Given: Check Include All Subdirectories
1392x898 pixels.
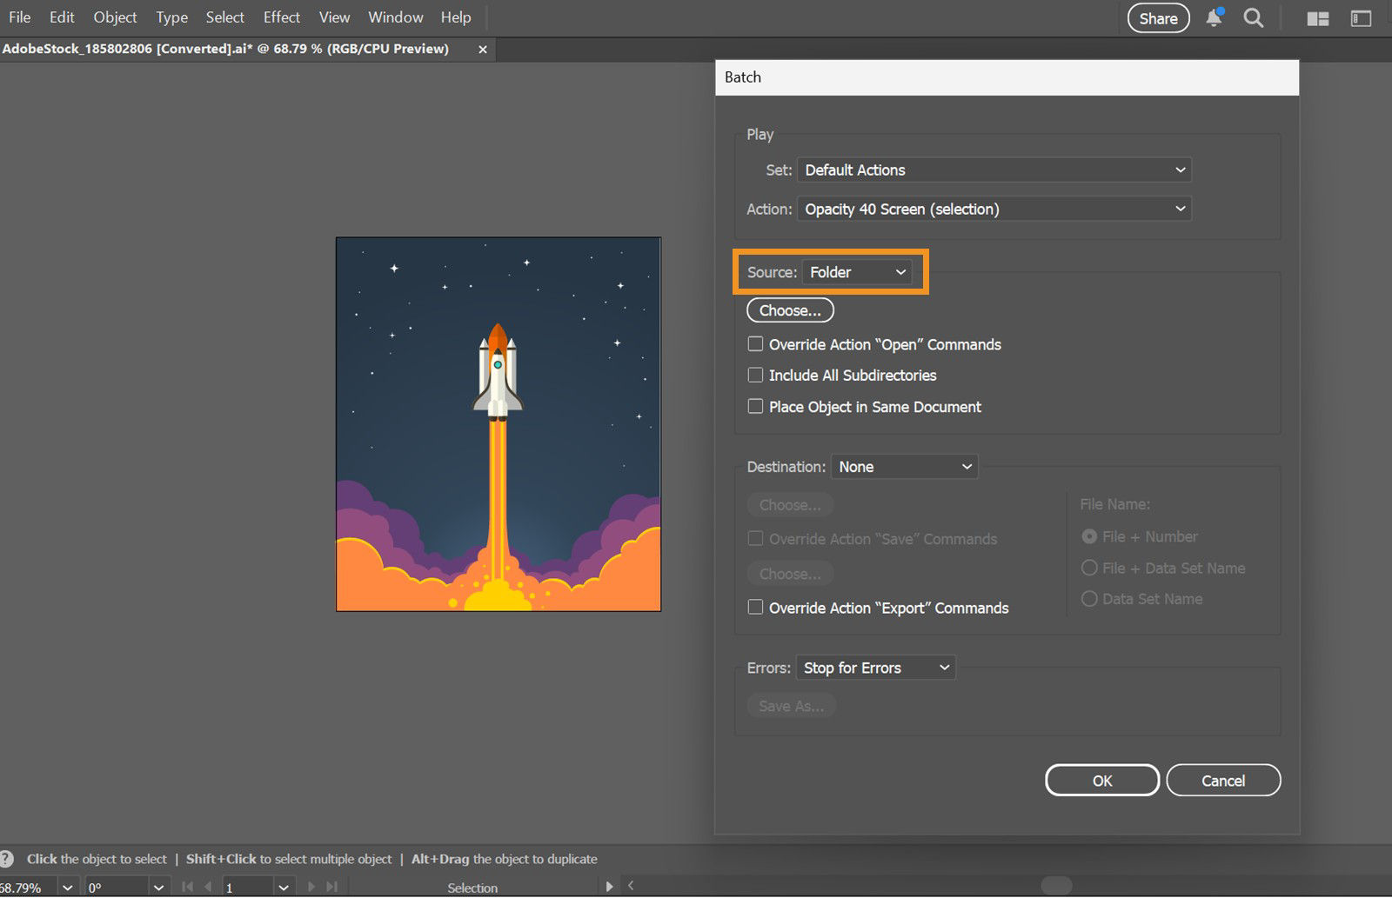Looking at the screenshot, I should click(x=755, y=375).
